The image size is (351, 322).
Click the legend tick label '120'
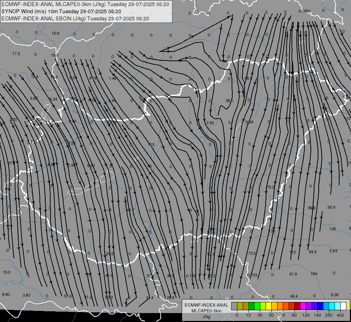[306, 315]
